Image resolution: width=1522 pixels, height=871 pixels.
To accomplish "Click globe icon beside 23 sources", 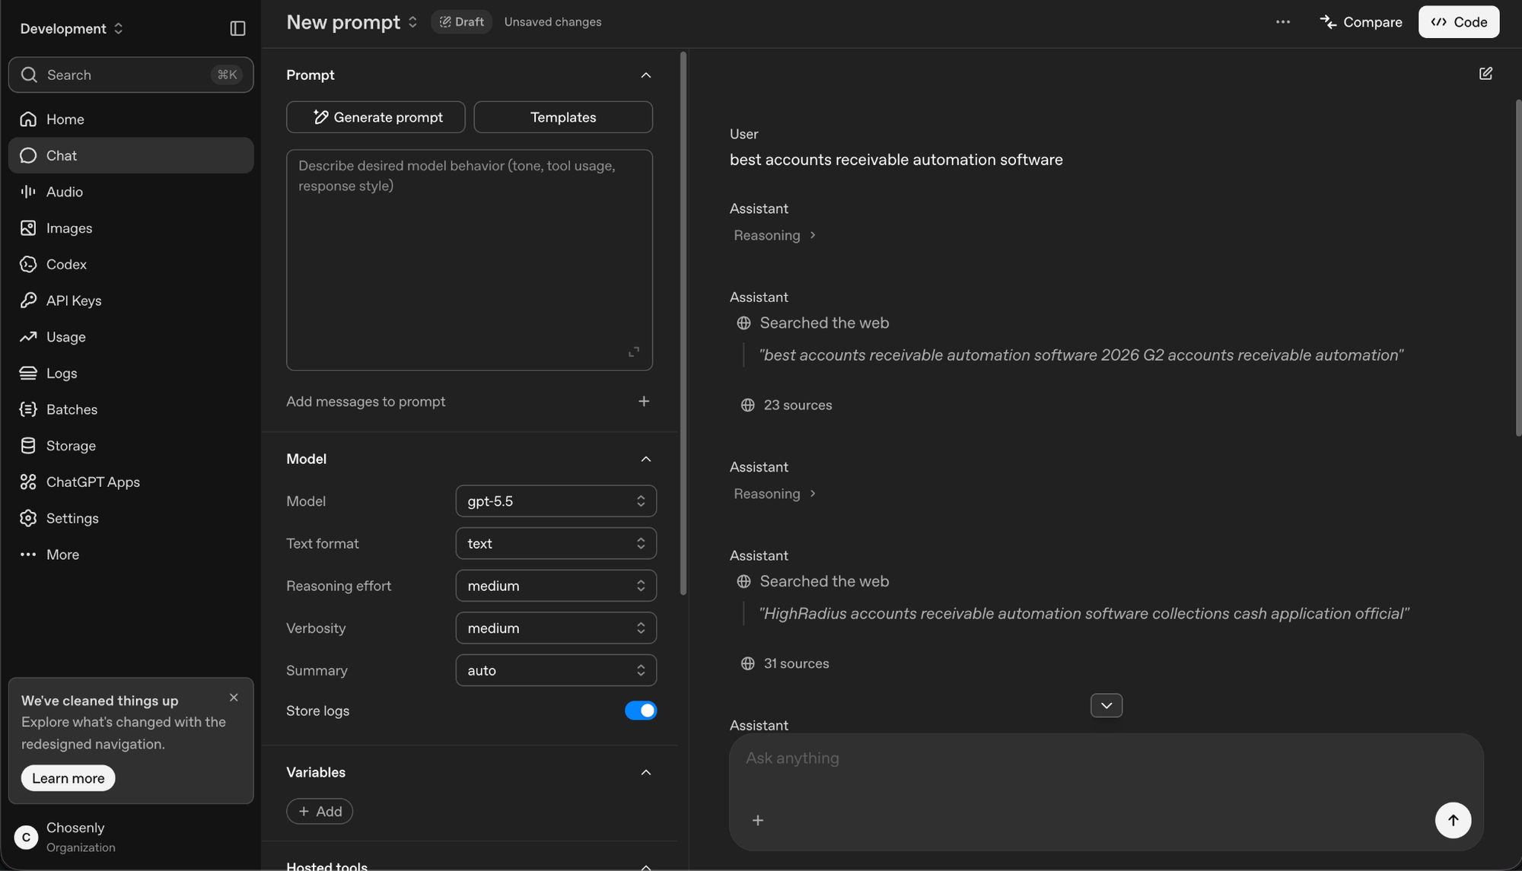I will point(747,405).
